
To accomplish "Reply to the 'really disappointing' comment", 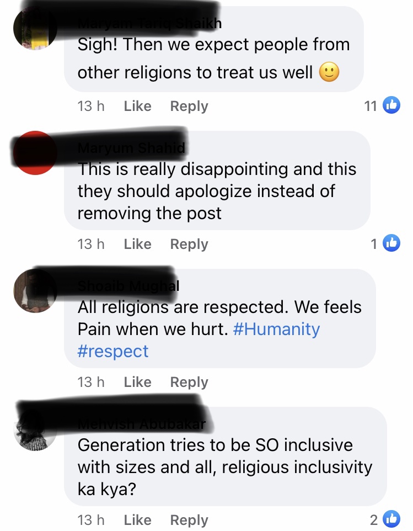I will pyautogui.click(x=189, y=244).
